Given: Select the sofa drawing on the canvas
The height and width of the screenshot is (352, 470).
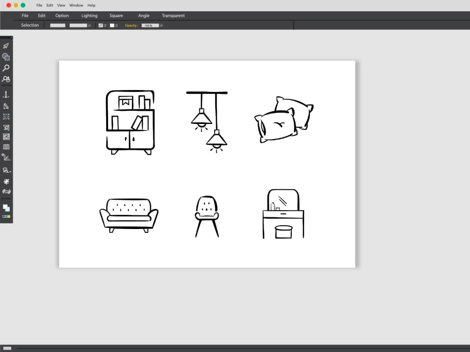Looking at the screenshot, I should pos(129,215).
